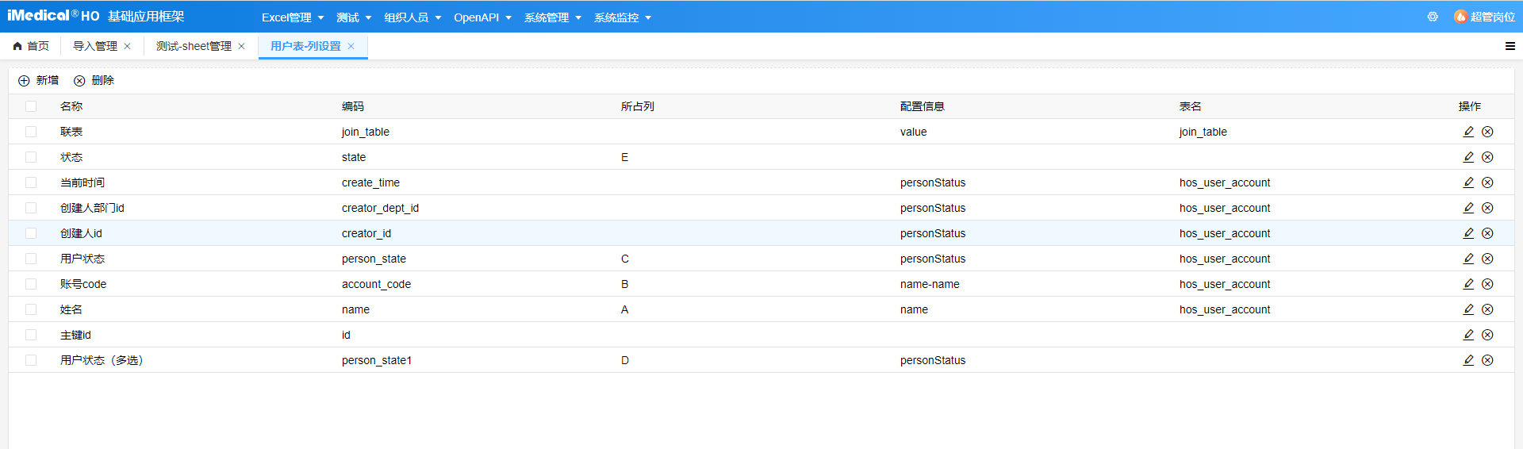The image size is (1523, 449).
Task: Check the checkbox for the 状态 row
Action: coord(31,157)
